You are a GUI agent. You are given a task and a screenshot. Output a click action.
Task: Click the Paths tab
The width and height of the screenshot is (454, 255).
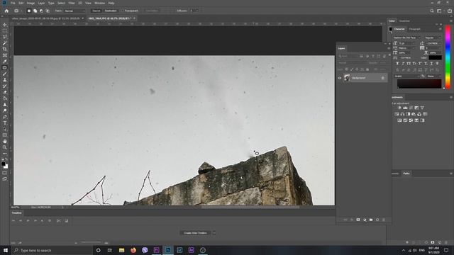(406, 174)
